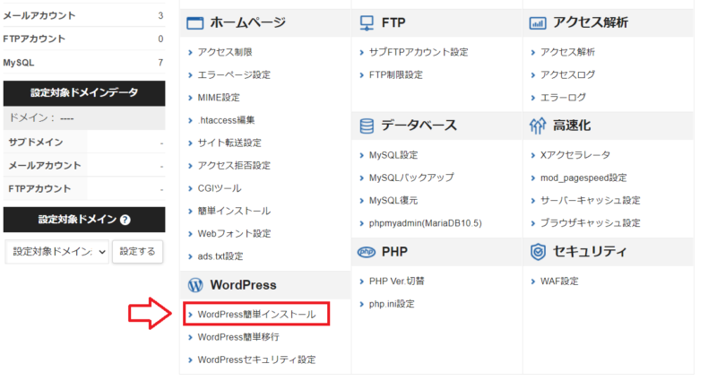Open アクセス制限 settings
This screenshot has height=390, width=717.
[225, 52]
